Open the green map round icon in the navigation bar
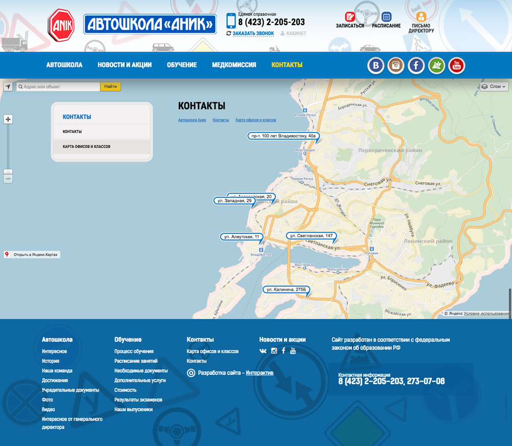512x446 pixels. [x=436, y=65]
